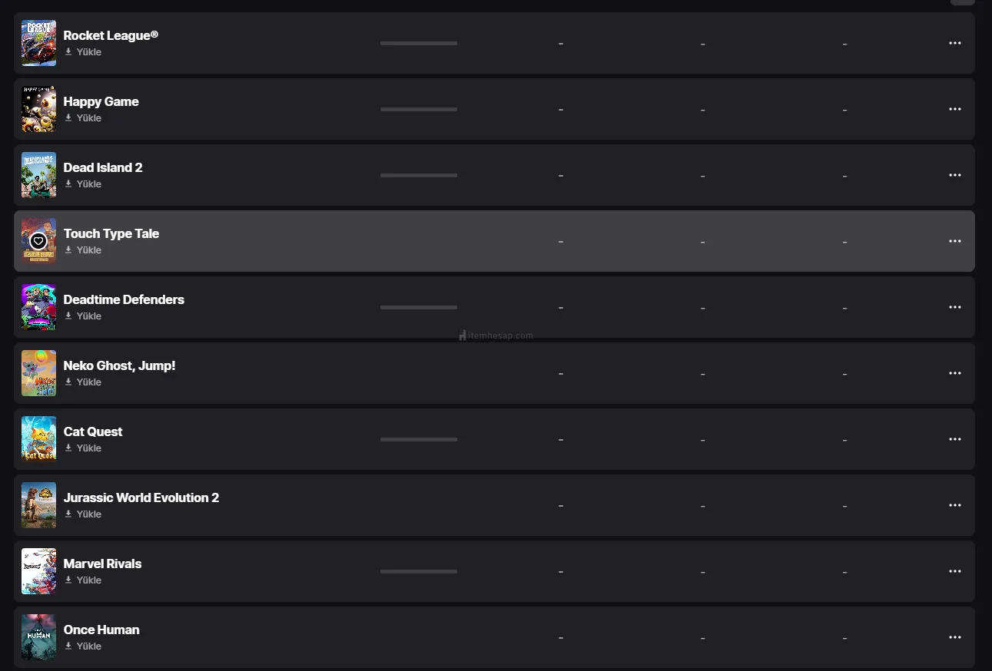Image resolution: width=992 pixels, height=671 pixels.
Task: Open the Deadtime Defenders game title
Action: 124,299
